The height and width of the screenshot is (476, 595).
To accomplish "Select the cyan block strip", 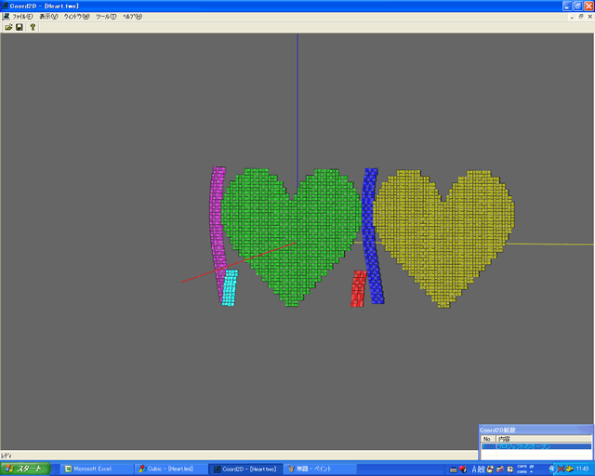I will [230, 287].
